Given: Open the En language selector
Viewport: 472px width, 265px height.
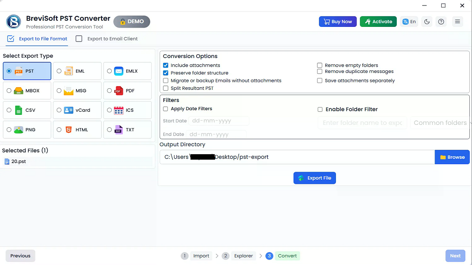Looking at the screenshot, I should [409, 22].
